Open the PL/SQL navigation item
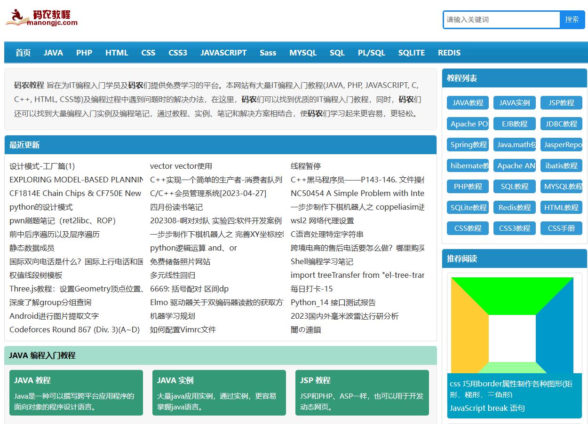The image size is (588, 424). pyautogui.click(x=371, y=53)
